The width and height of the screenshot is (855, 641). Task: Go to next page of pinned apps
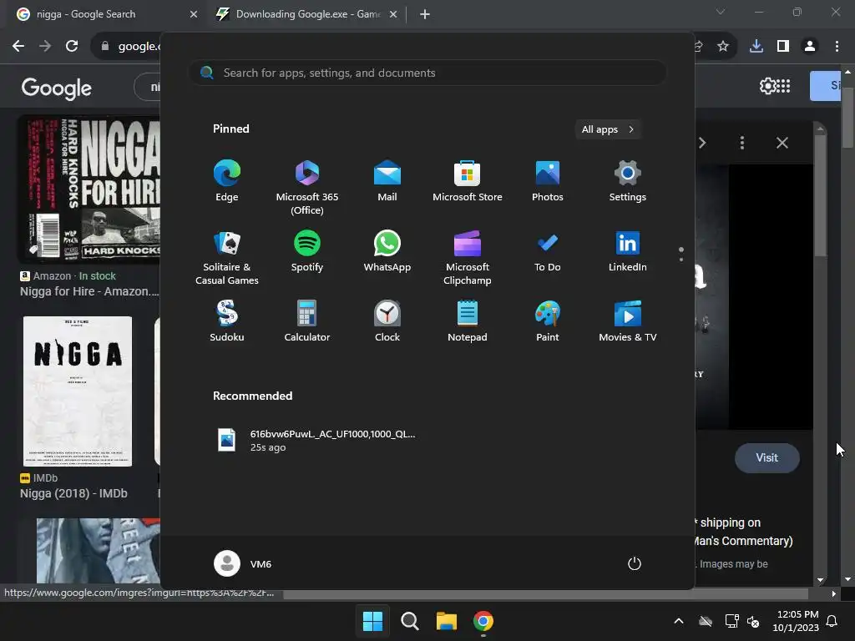point(681,260)
